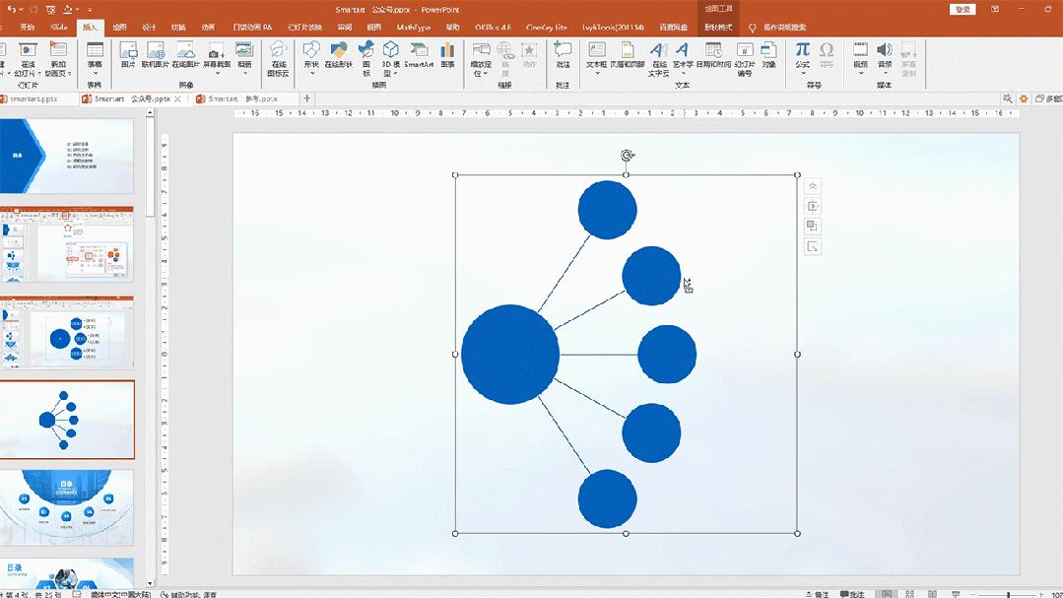This screenshot has height=598, width=1063.
Task: Select the 目录 contents slide thumbnail with circles
Action: pos(66,507)
